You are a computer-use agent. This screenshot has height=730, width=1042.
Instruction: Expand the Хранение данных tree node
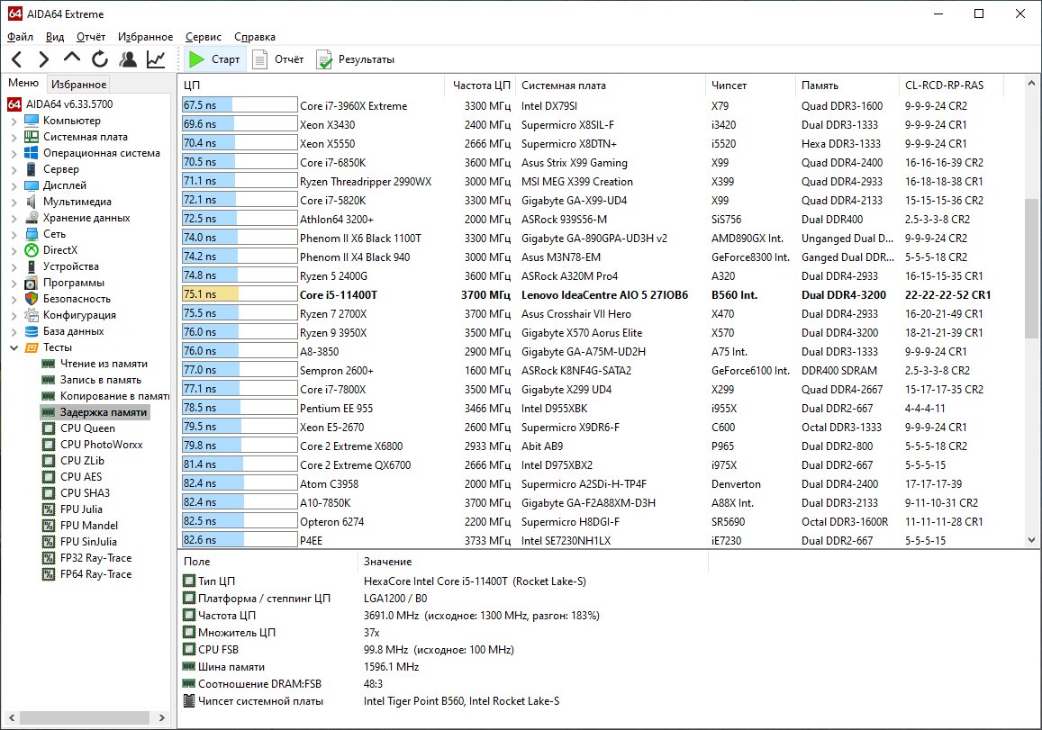[x=14, y=218]
